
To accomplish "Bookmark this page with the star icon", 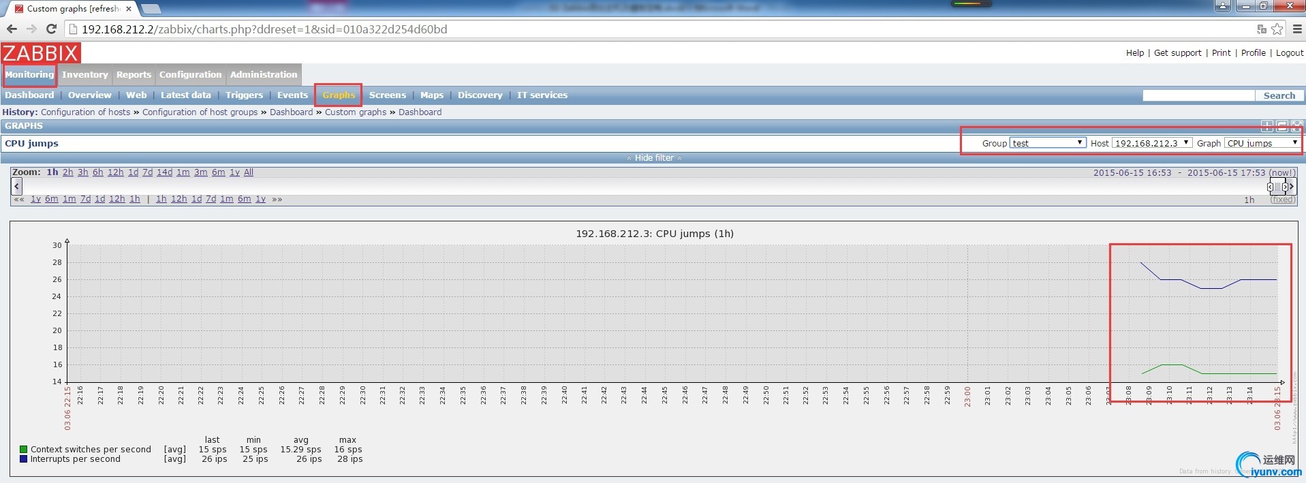I will (x=1277, y=29).
